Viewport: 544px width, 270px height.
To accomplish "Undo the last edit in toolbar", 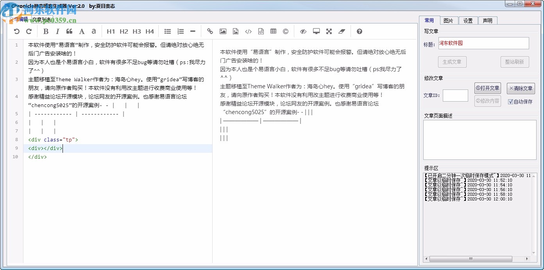I will (16, 31).
